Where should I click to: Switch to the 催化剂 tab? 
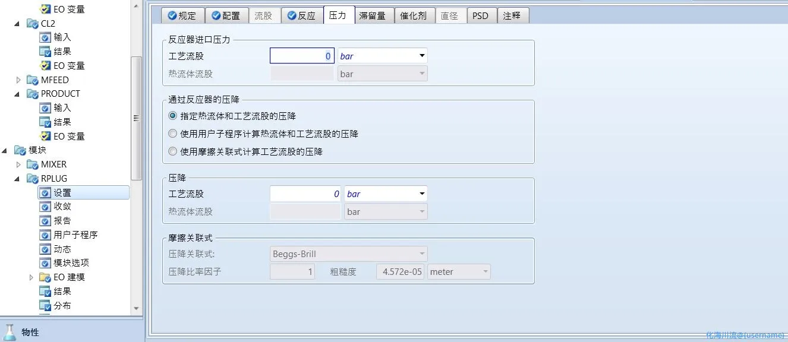coord(414,15)
